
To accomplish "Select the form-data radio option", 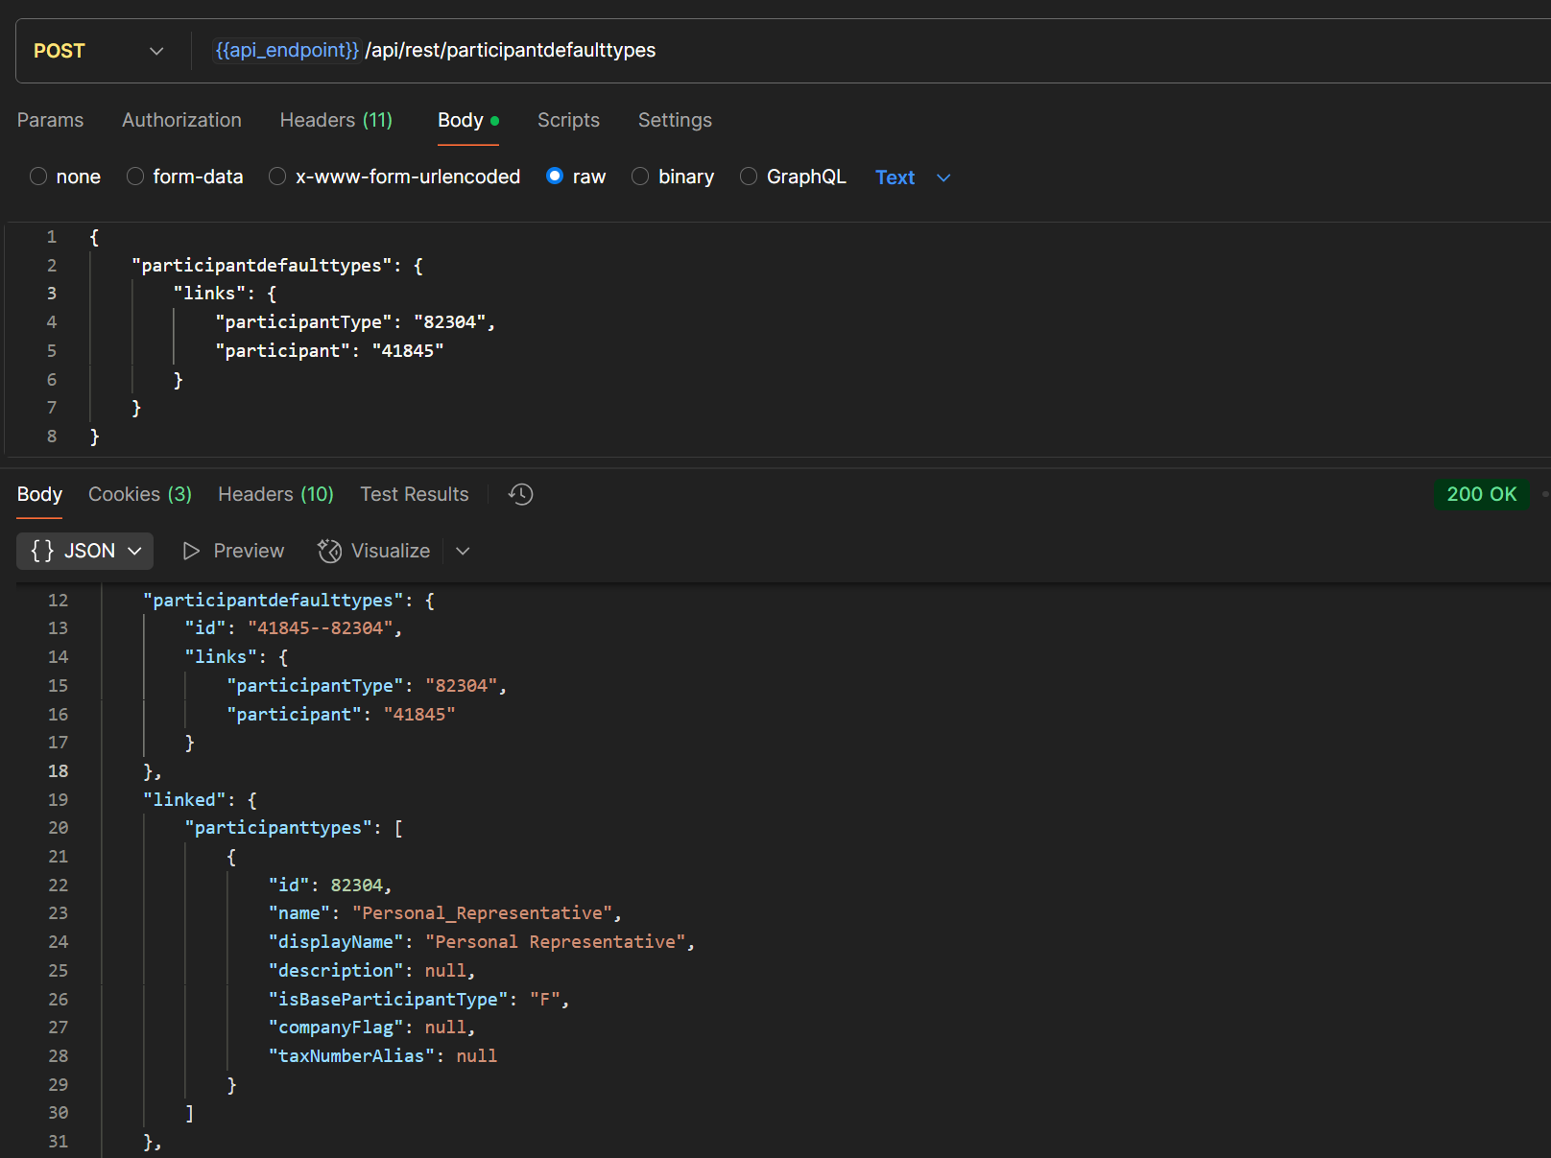I will (135, 177).
